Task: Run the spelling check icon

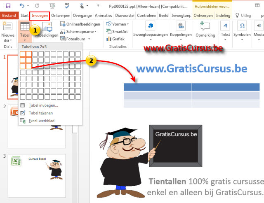Action: [x=67, y=6]
